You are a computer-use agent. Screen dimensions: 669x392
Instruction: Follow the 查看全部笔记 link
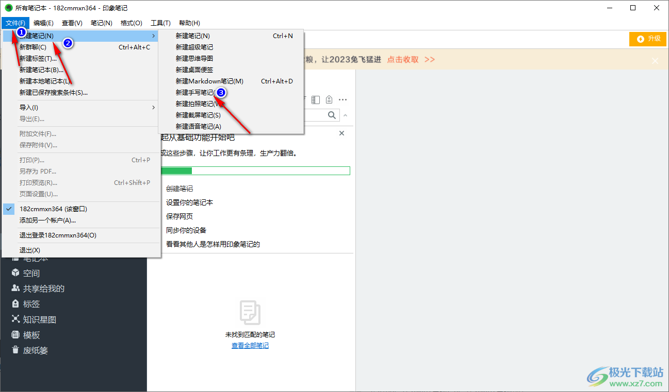(x=250, y=346)
